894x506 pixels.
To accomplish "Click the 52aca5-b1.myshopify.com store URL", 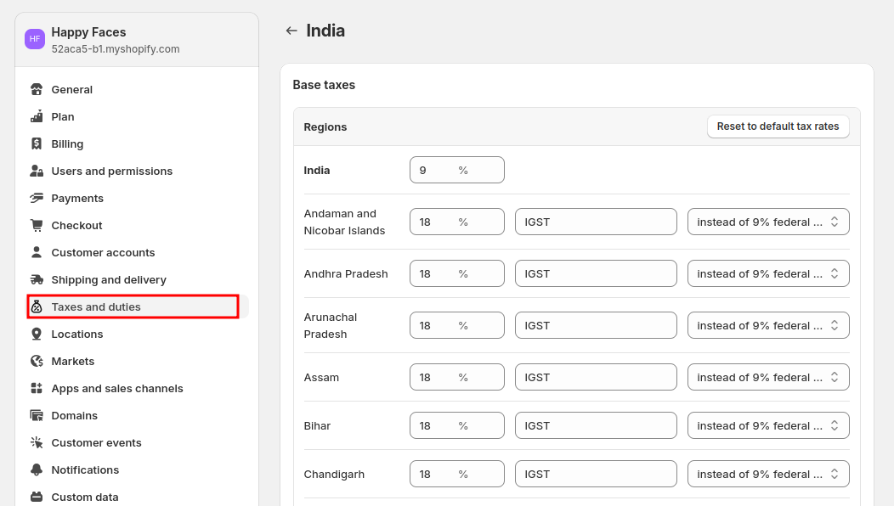I will point(116,49).
